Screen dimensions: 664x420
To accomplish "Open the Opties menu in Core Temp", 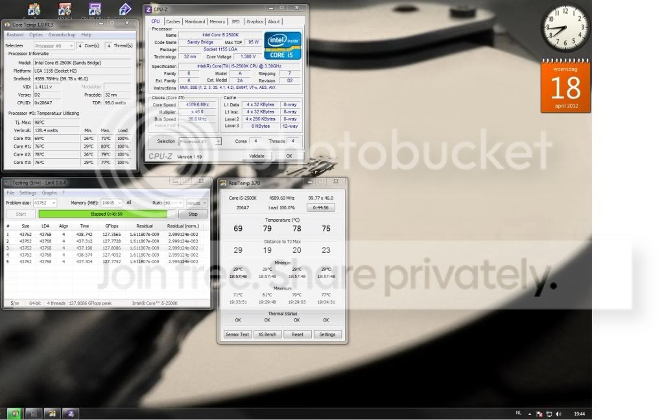I will coord(36,35).
